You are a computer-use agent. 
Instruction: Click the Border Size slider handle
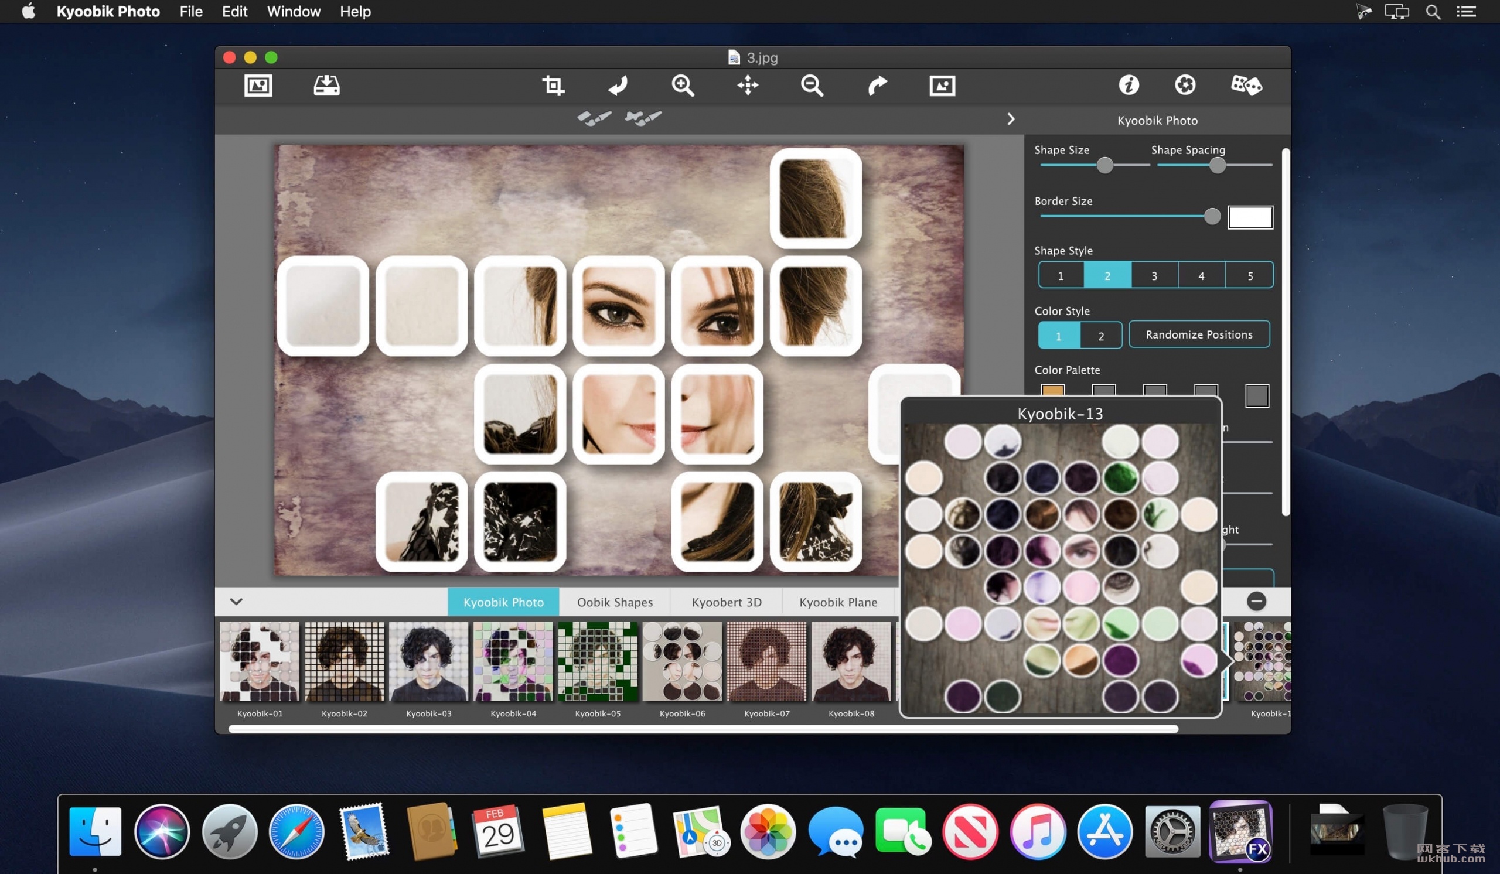[1212, 216]
